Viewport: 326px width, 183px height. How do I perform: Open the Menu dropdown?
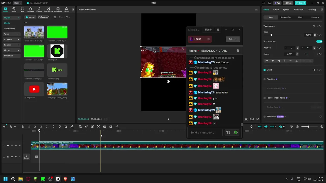(18, 3)
